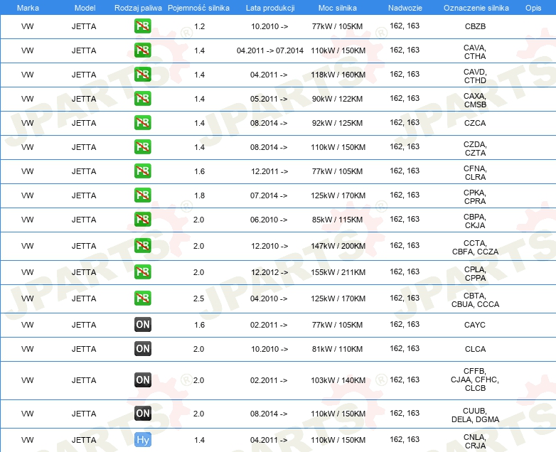Select engine codes CUUB, DELA, DGMA
The image size is (556, 452).
click(475, 415)
